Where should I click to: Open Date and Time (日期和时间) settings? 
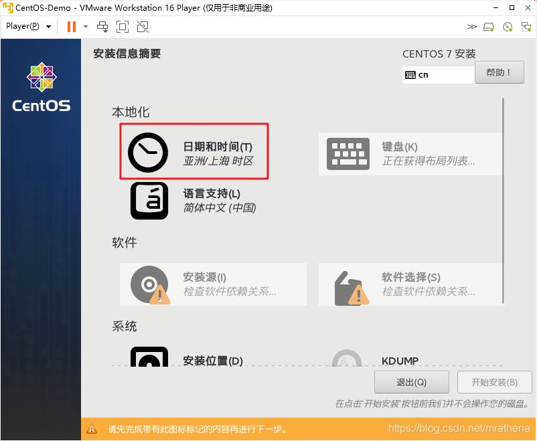(x=194, y=151)
